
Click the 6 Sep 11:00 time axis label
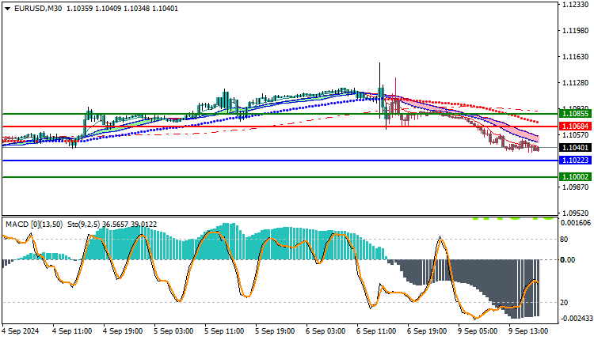376,331
